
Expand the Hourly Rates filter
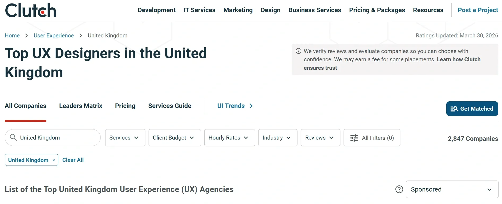coord(229,138)
